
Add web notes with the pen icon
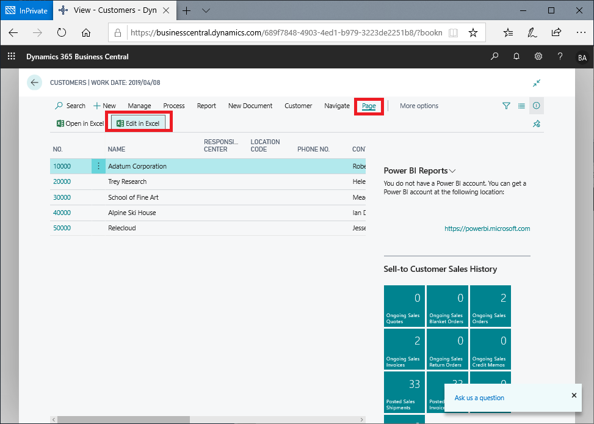pos(532,32)
